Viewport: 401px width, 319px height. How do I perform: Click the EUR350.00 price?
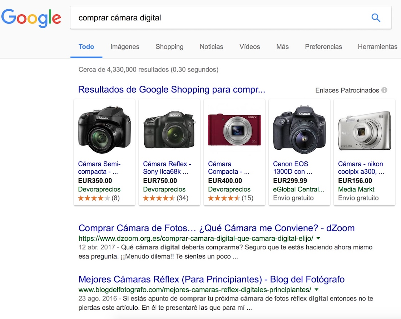pyautogui.click(x=95, y=181)
